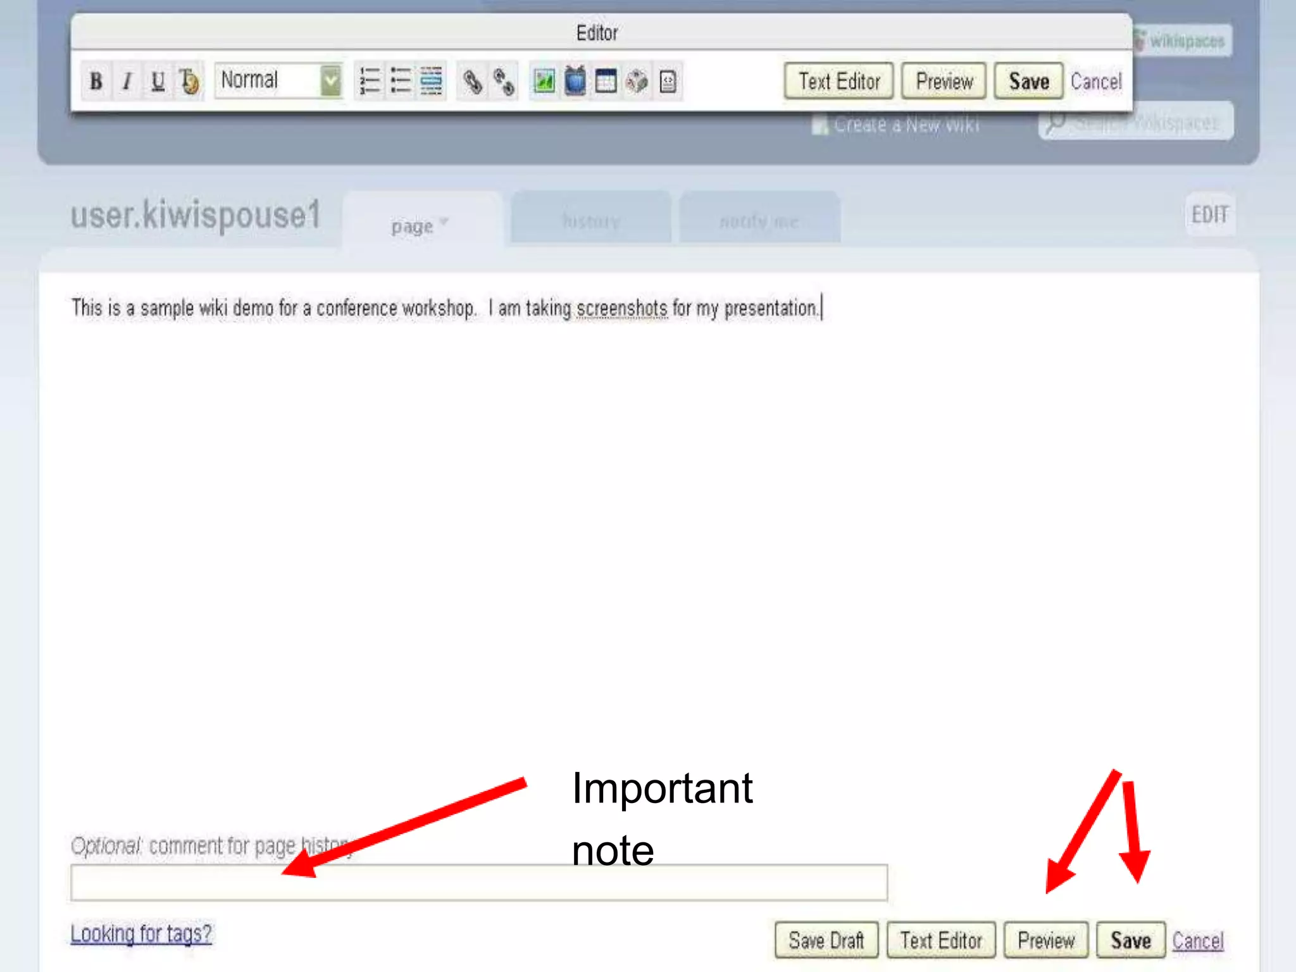
Task: Click the wikispaces logo
Action: tap(1181, 40)
